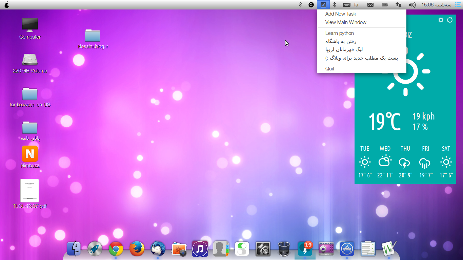The image size is (463, 260).
Task: Open Thunderbird mail from the dock
Action: 158,249
